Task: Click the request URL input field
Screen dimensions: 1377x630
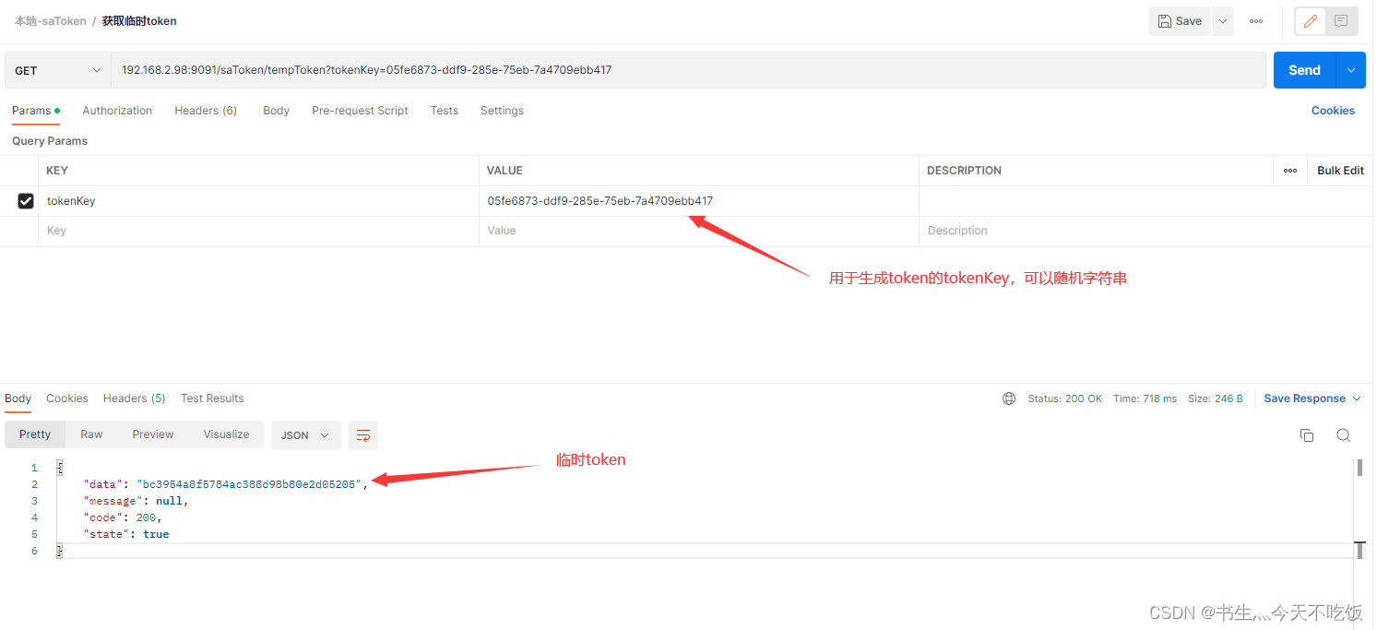Action: point(688,70)
